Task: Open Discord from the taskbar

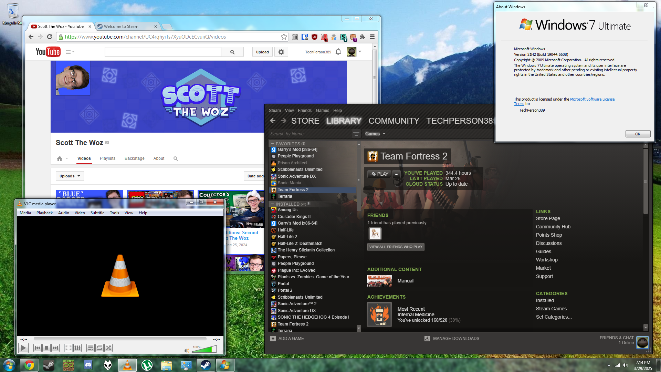Action: click(x=88, y=365)
